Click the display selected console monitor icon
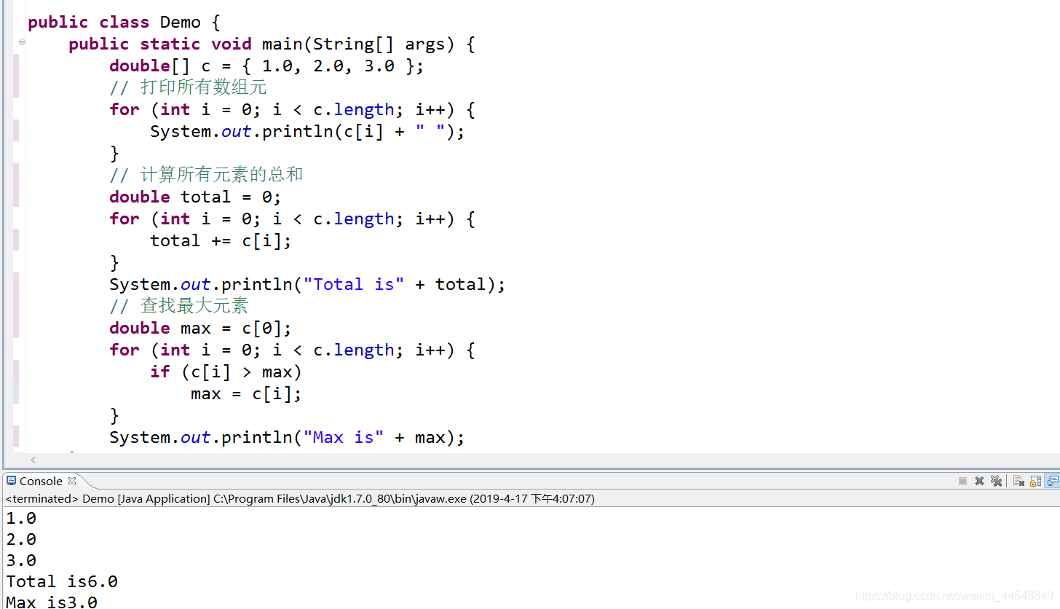 click(x=1053, y=481)
